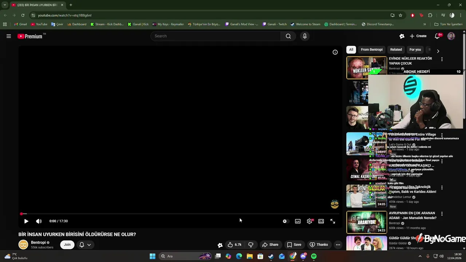Send Thanks to the creator
The height and width of the screenshot is (262, 466).
click(319, 245)
